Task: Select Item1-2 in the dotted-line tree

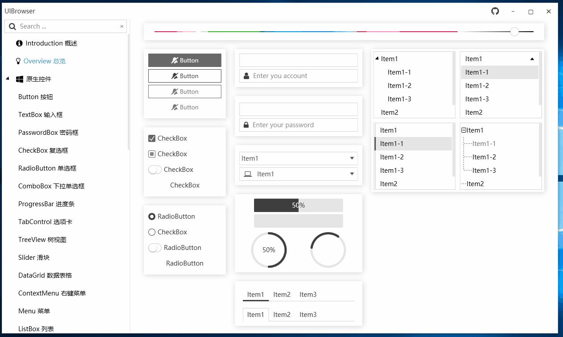Action: coord(484,157)
